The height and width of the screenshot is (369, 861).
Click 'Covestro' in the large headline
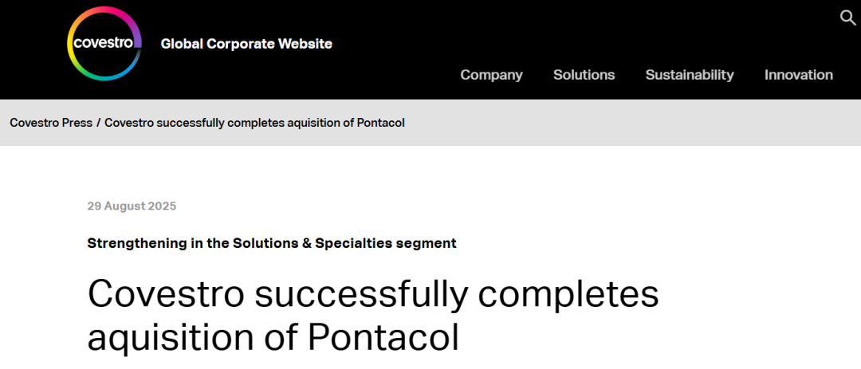[x=165, y=294]
